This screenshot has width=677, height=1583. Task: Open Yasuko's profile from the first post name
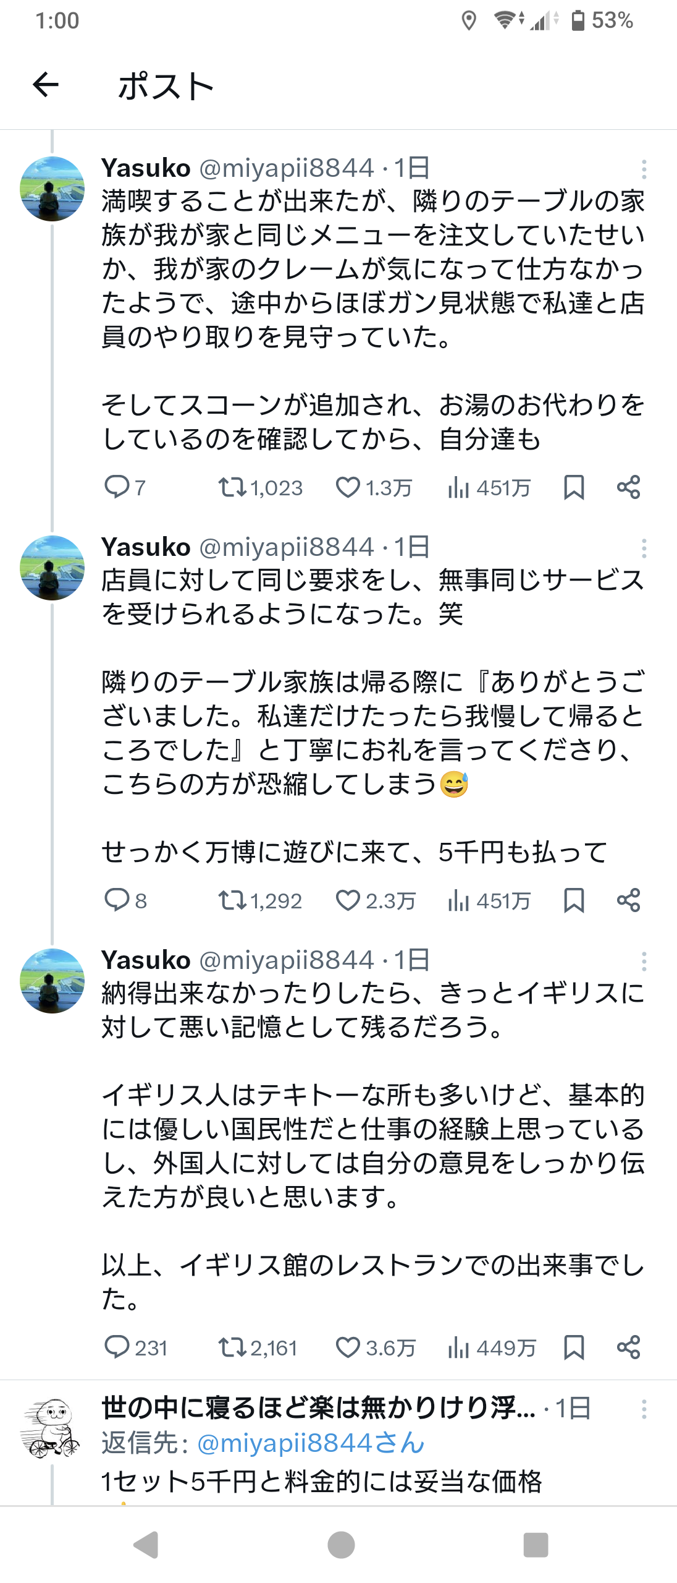pos(146,168)
